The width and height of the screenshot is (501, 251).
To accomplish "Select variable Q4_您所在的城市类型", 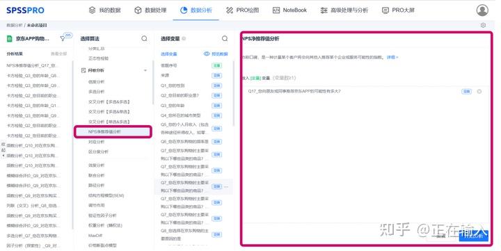I will pos(180,115).
